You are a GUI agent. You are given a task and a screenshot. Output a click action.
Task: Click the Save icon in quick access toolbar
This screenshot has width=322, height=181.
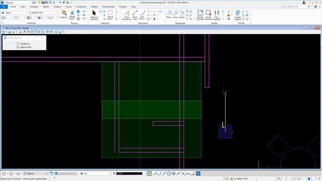coord(43,3)
